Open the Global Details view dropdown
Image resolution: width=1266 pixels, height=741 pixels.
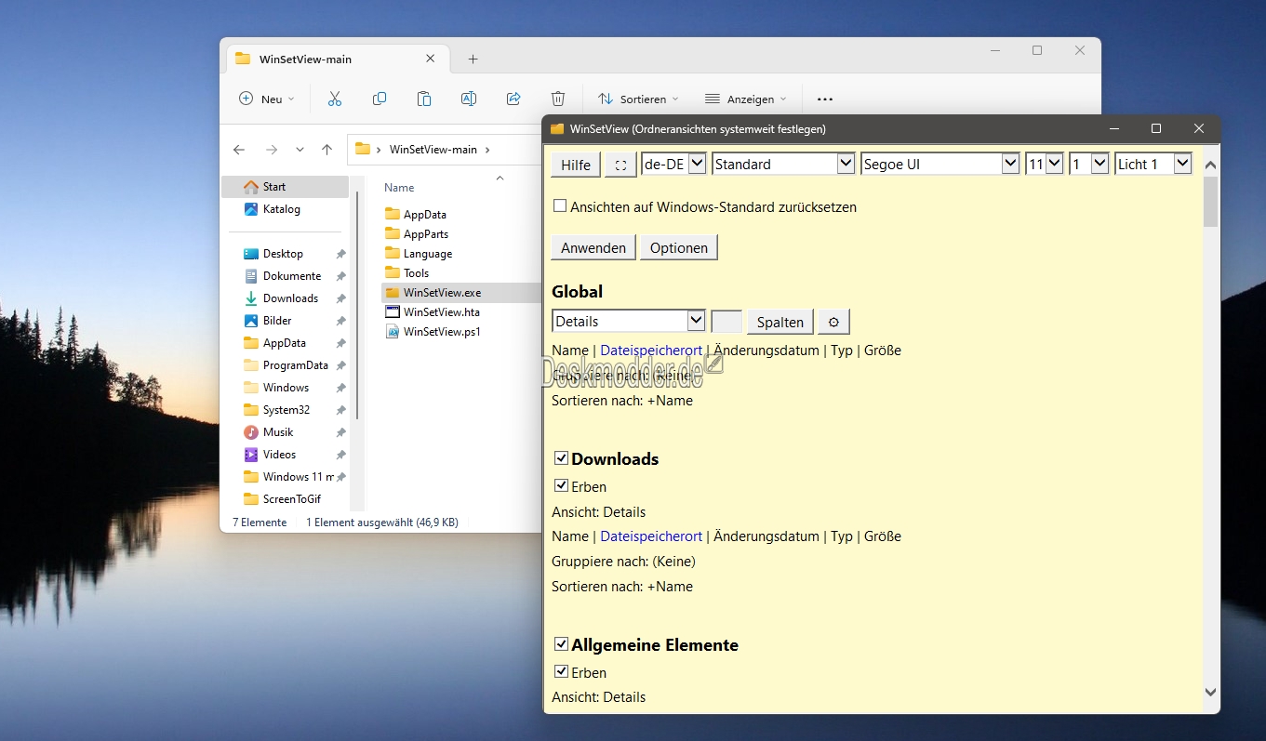629,321
